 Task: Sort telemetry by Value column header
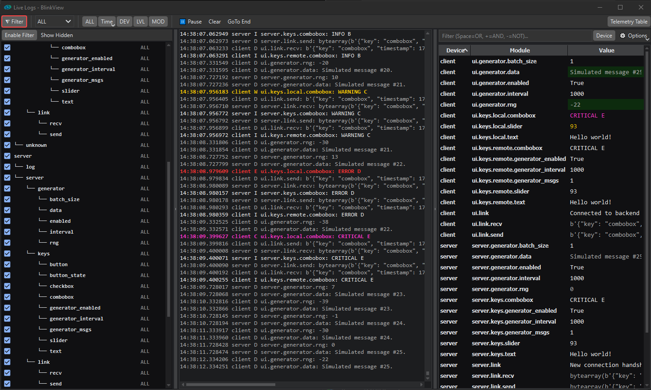(x=606, y=50)
